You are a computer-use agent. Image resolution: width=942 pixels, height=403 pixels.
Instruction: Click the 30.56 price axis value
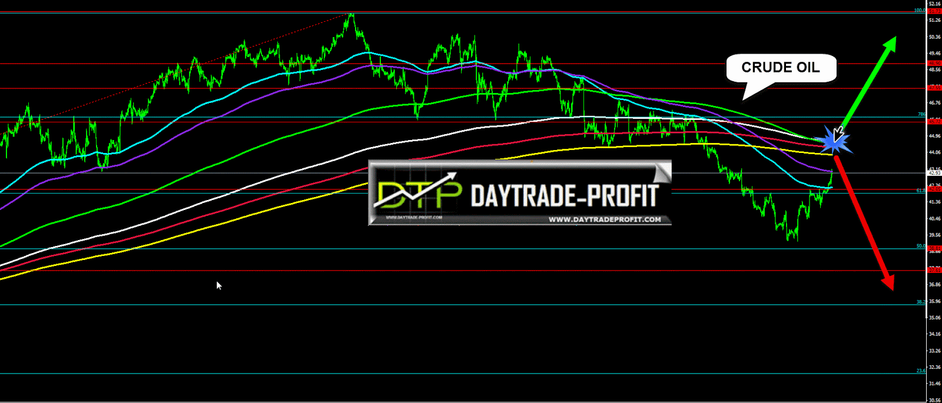pos(935,400)
